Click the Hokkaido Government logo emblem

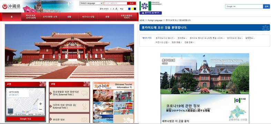[x=145, y=6]
